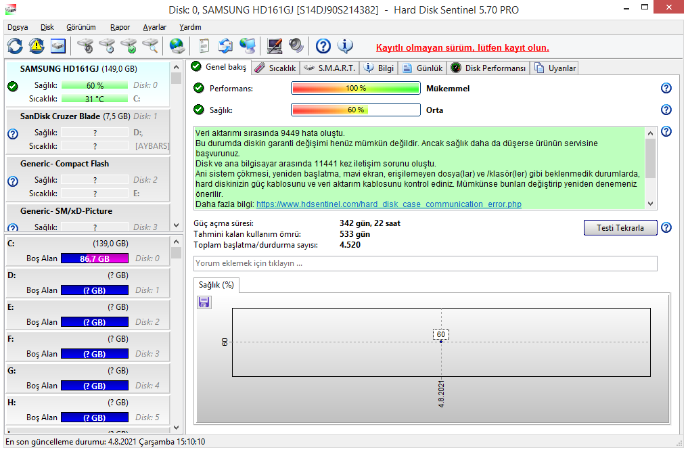Click the scroll down arrow of description text box

651,204
